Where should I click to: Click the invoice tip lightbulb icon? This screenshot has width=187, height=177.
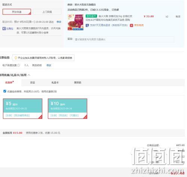tap(16, 58)
